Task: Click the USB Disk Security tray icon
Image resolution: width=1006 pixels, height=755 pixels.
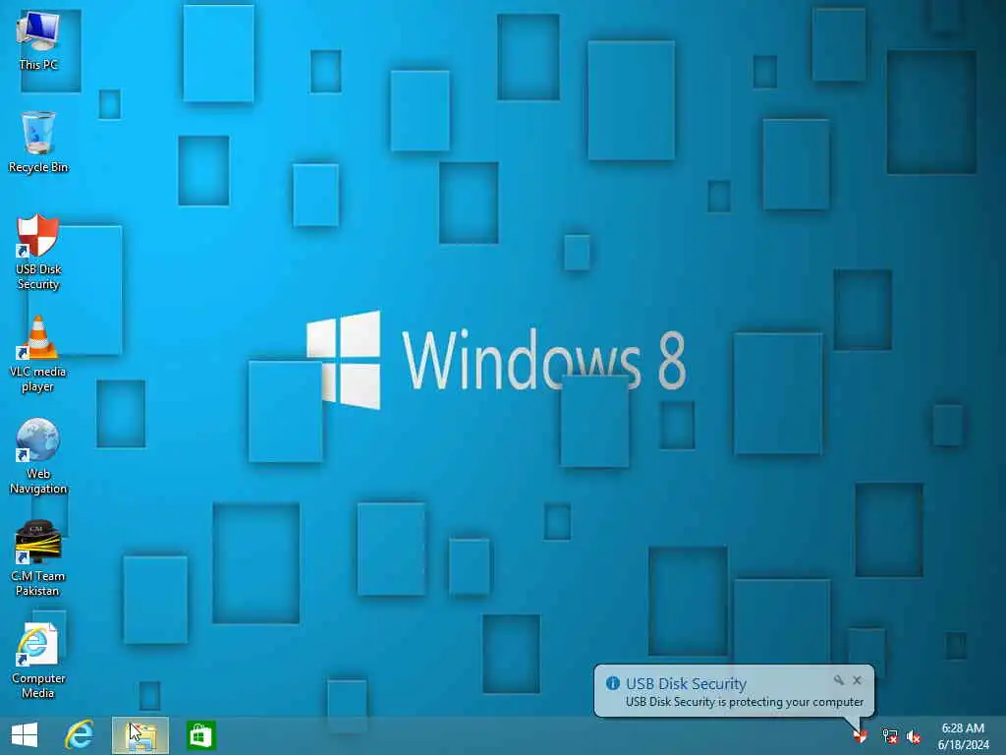Action: pos(861,736)
